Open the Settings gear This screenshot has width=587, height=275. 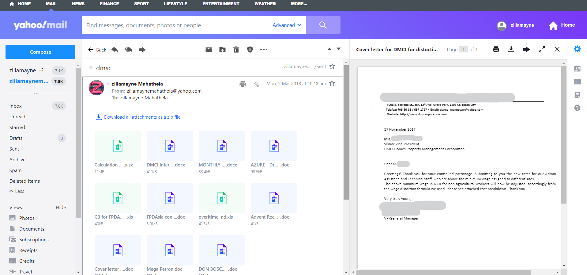[577, 49]
